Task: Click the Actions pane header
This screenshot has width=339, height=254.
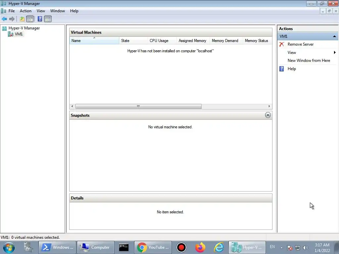Action: coord(308,29)
